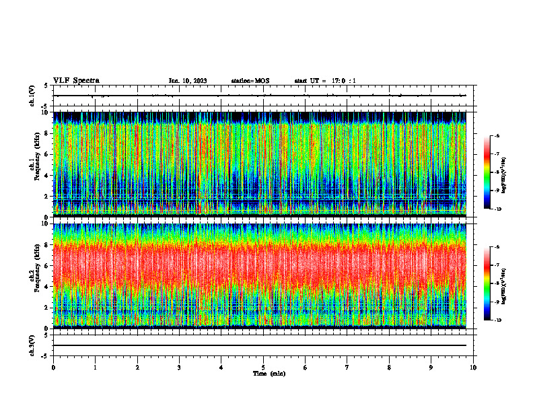This screenshot has height=412, width=533.
Task: Click the 'Time (min)' x-axis label
Action: click(269, 374)
